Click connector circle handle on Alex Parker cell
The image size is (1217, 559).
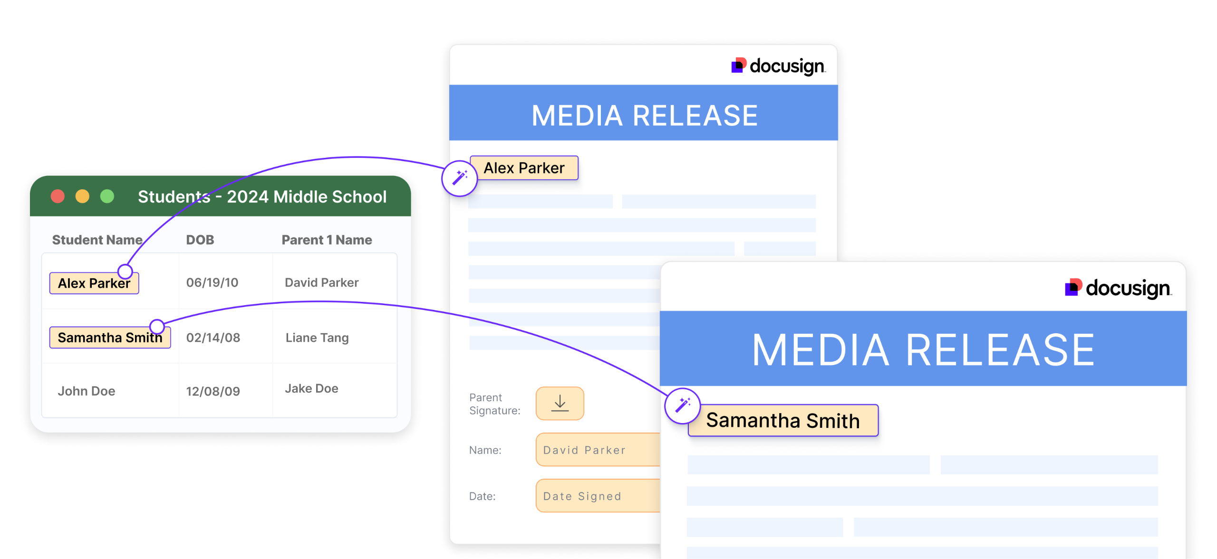click(x=125, y=271)
